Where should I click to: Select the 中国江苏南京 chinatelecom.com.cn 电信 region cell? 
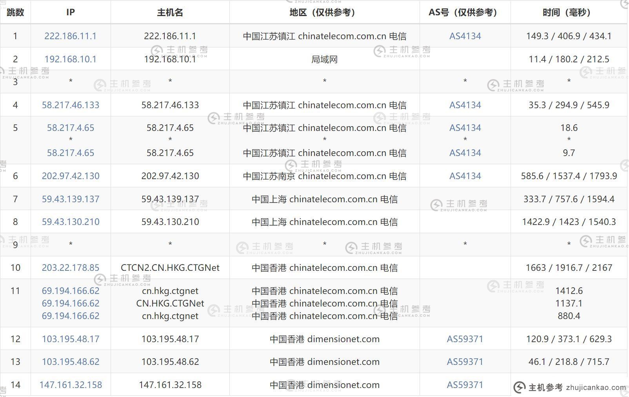[x=325, y=176]
